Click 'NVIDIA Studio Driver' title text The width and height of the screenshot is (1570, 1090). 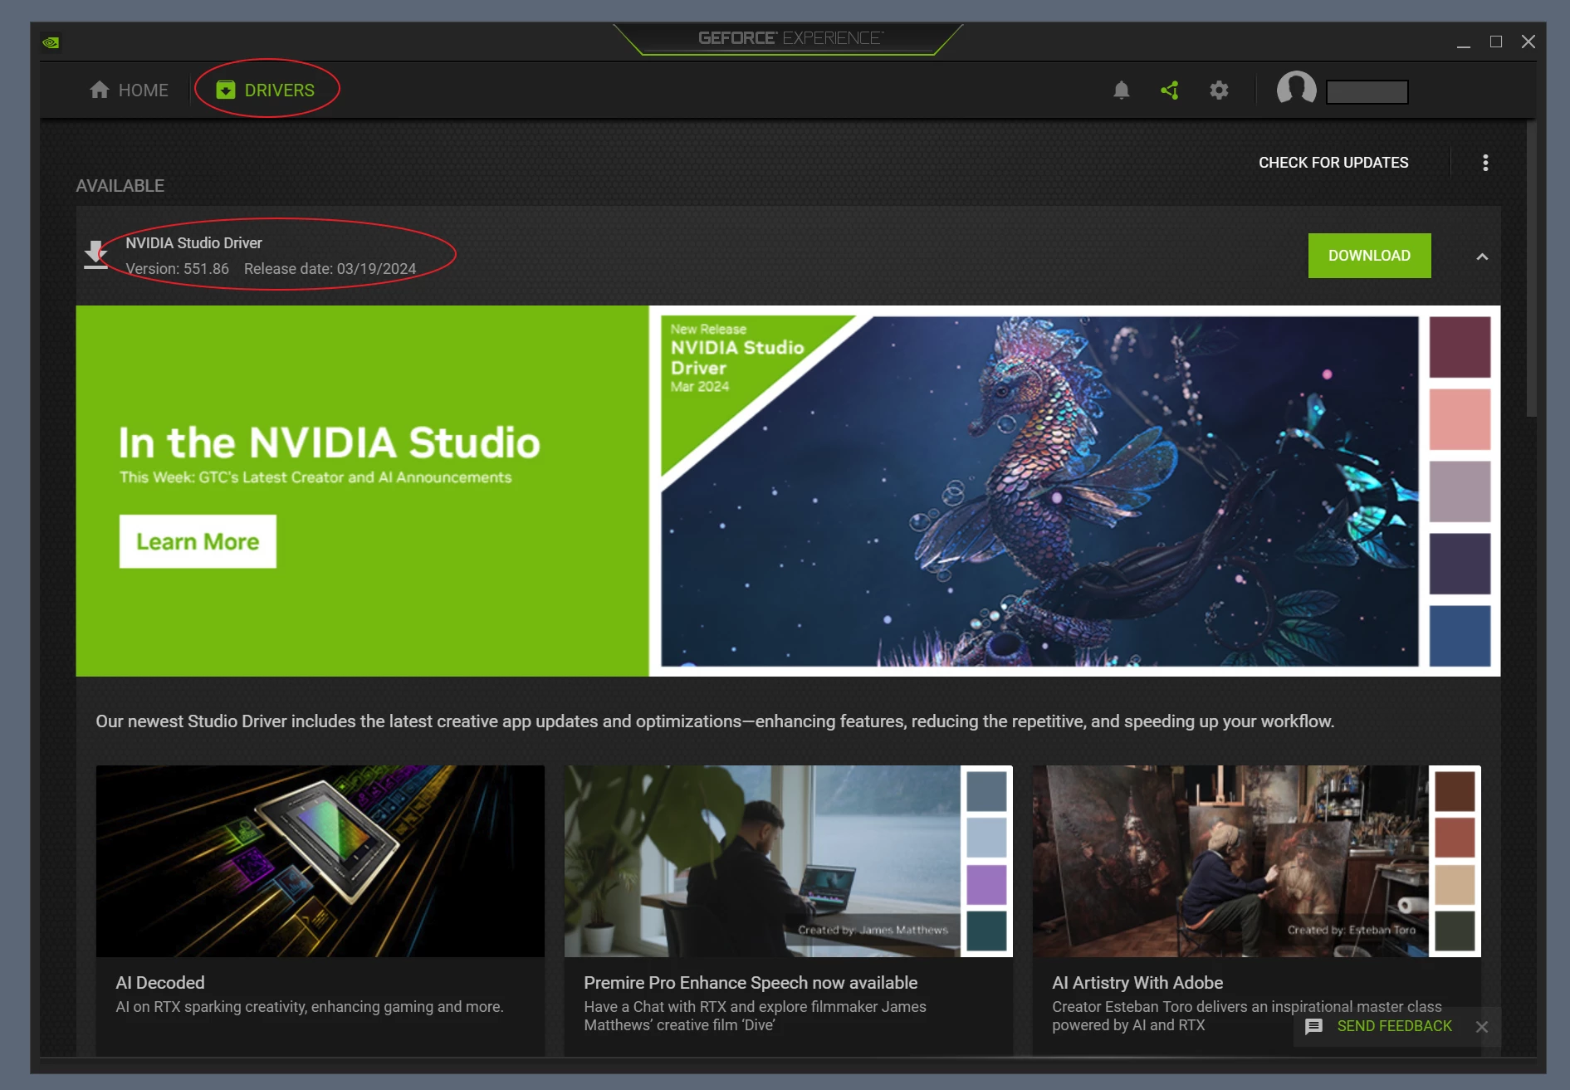tap(193, 243)
